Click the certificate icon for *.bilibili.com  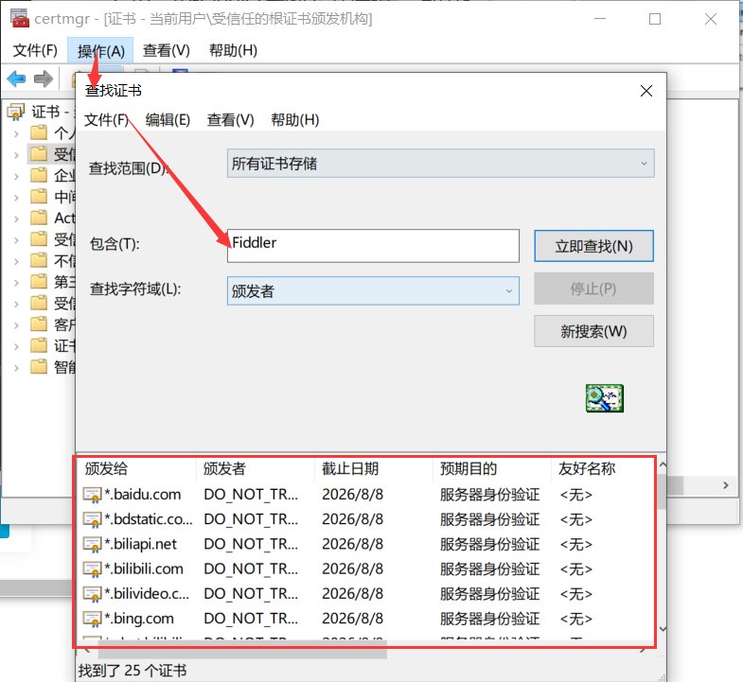coord(92,569)
